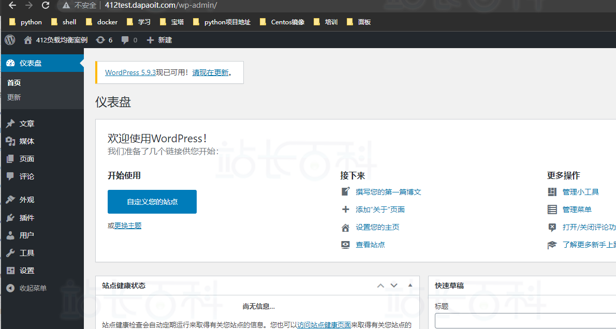Open the comments bubble showing 0
Viewport: 616px width, 329px height.
pos(129,40)
